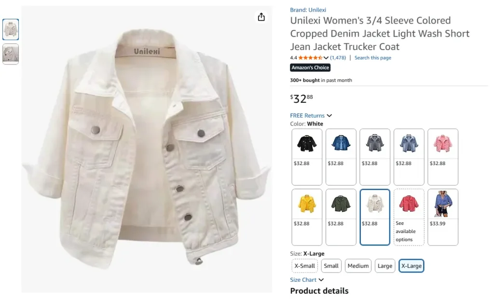This screenshot has height=301, width=494.
Task: Choose the gray jacket color thumbnail
Action: pyautogui.click(x=375, y=144)
